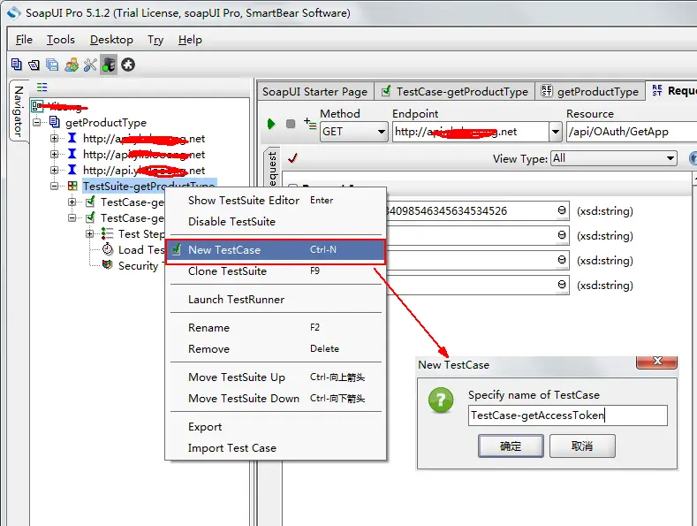Select Move TestSuite Up
Viewport: 697px width, 526px height.
point(276,377)
